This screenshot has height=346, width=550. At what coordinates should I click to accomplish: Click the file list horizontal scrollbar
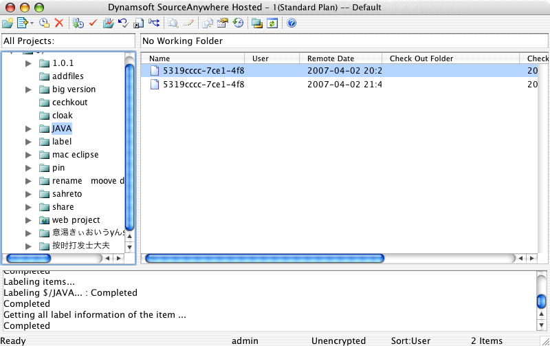pos(330,259)
